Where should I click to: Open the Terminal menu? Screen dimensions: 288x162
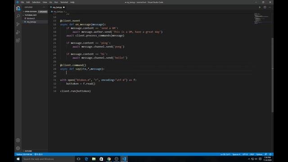64,2
